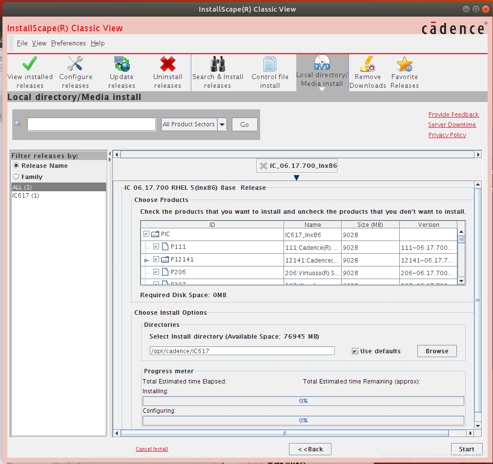Open Configure releases tools icon

pos(75,64)
